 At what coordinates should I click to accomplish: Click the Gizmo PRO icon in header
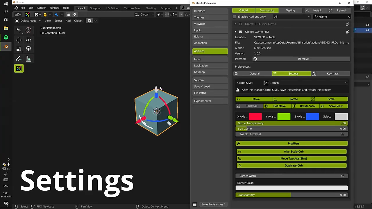click(x=27, y=15)
